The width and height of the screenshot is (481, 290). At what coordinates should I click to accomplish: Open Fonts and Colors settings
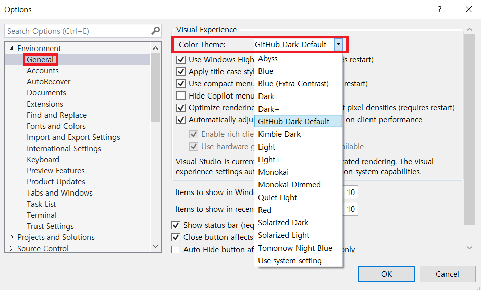tap(56, 126)
